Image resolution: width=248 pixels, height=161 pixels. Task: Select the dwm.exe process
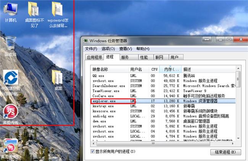click(x=163, y=121)
